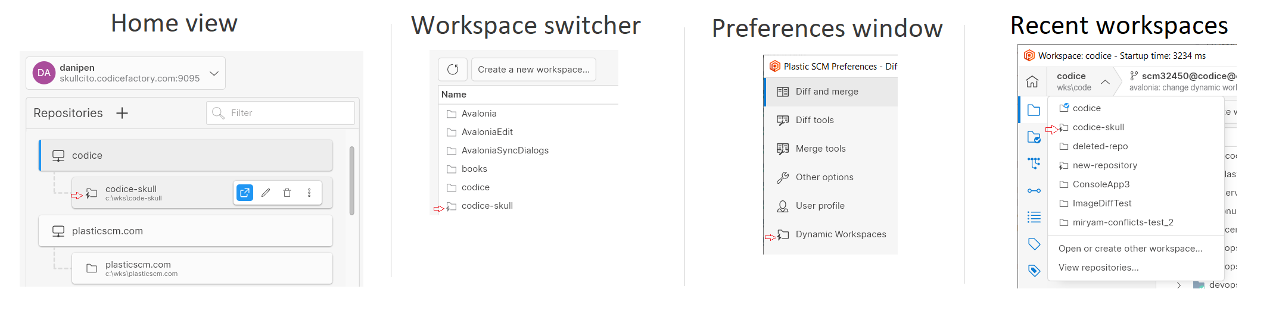
Task: Click Create a new workspace button
Action: (534, 70)
